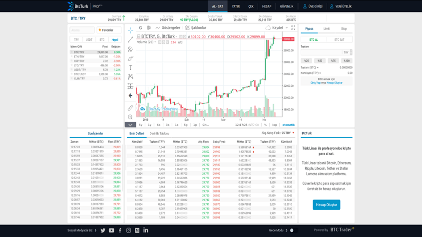422x237 pixels.
Task: Open the Volume (20) indicator dropdown
Action: 155,42
